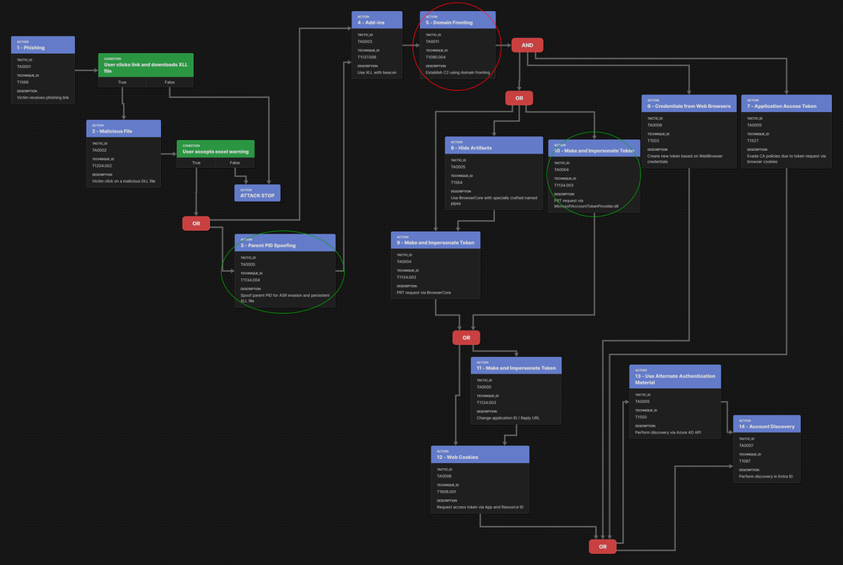Click True branch of excel warning condition

(196, 162)
